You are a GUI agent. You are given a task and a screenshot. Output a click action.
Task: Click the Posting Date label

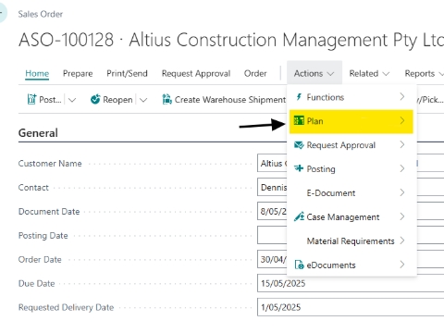[43, 236]
